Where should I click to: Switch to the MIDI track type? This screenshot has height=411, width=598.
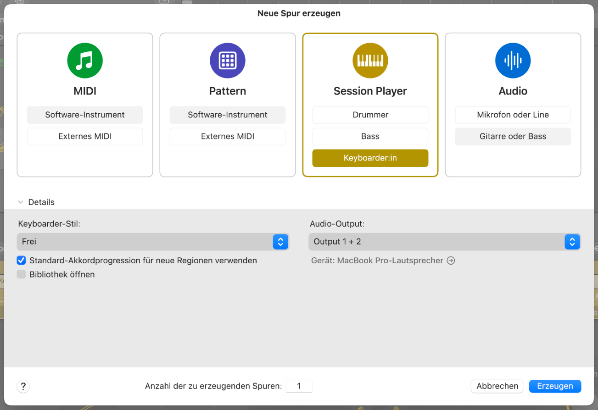pos(84,91)
